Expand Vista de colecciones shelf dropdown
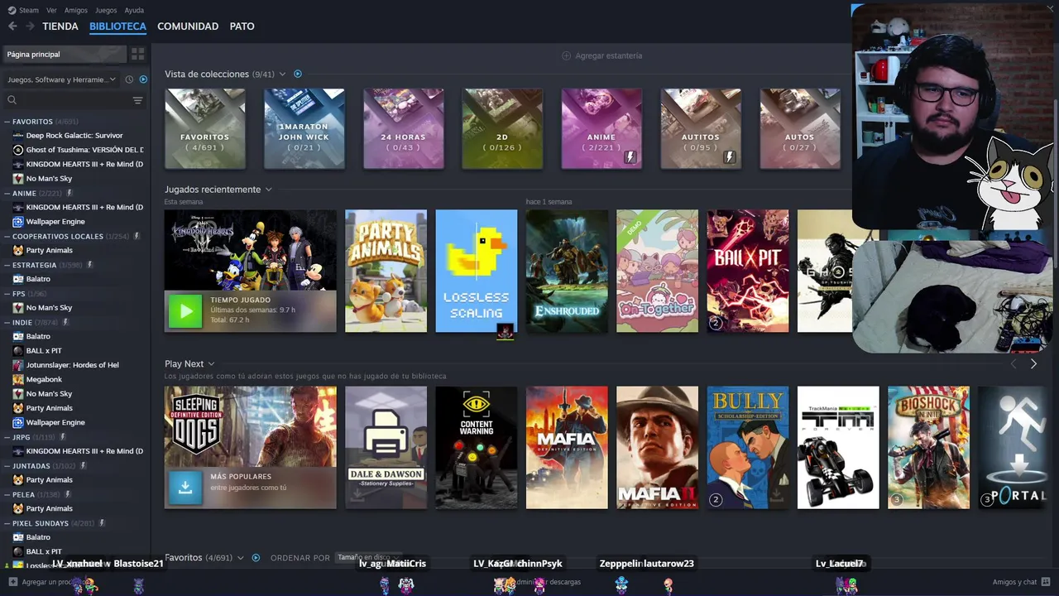The image size is (1059, 596). [x=282, y=74]
